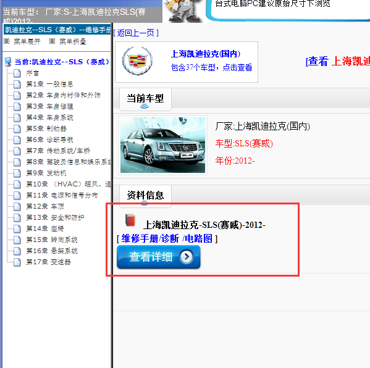
Task: Click the 菜单展开 expand-menu icon
Action: pyautogui.click(x=7, y=41)
